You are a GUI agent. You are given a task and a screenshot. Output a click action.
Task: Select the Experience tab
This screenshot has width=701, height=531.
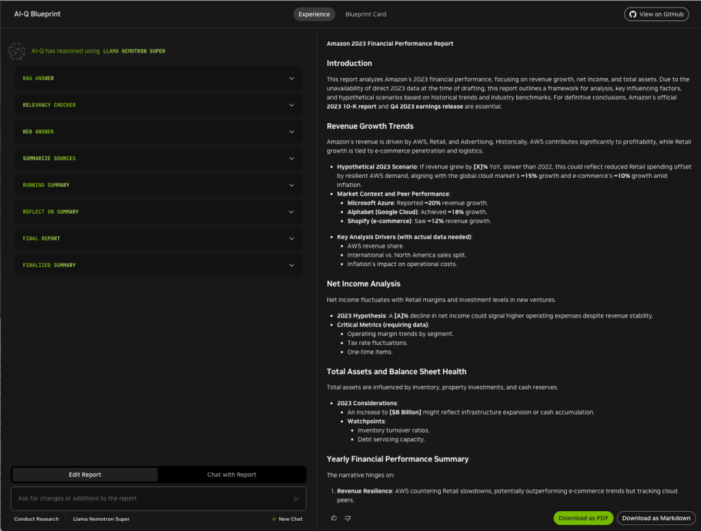[314, 14]
